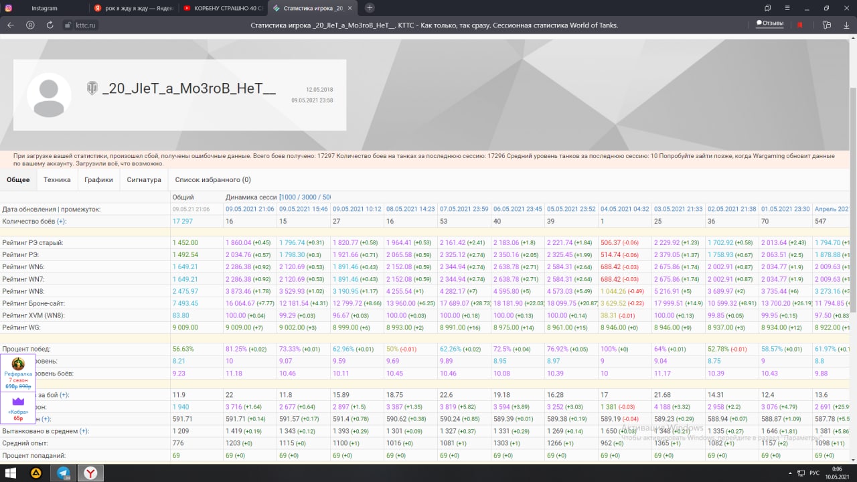The image size is (857, 482).
Task: Open the Сигнатура tab
Action: coord(144,179)
